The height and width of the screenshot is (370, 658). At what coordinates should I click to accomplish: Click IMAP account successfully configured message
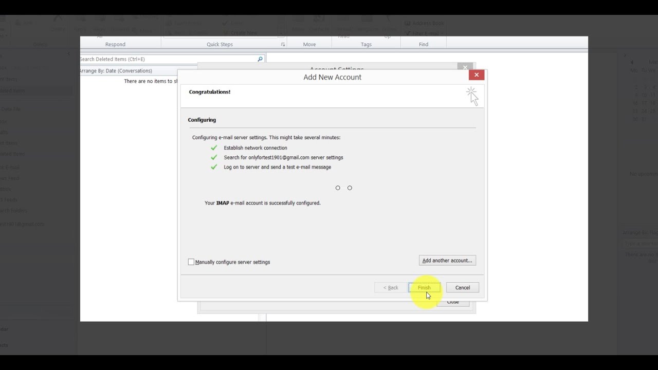pyautogui.click(x=263, y=203)
